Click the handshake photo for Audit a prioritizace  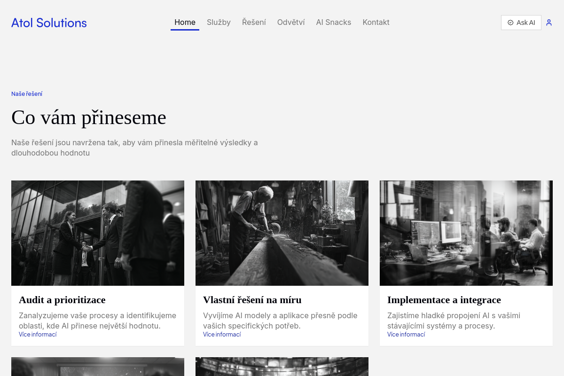coord(98,233)
